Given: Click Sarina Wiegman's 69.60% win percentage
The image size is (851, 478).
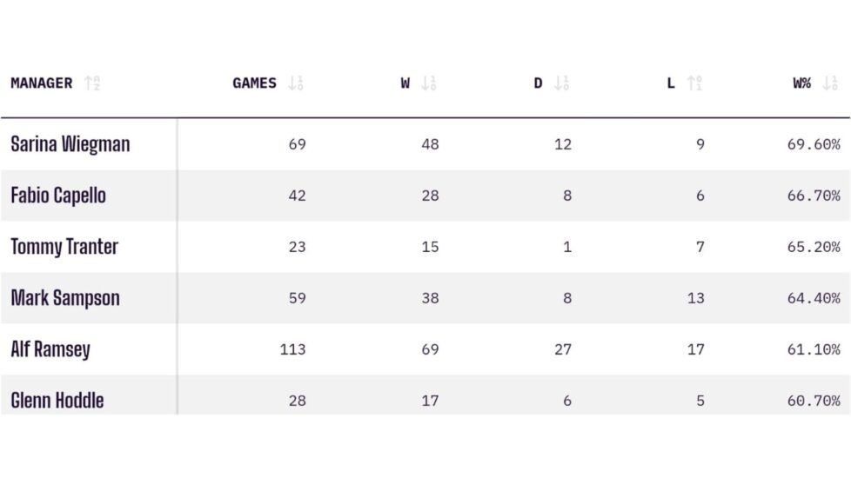Looking at the screenshot, I should (814, 144).
